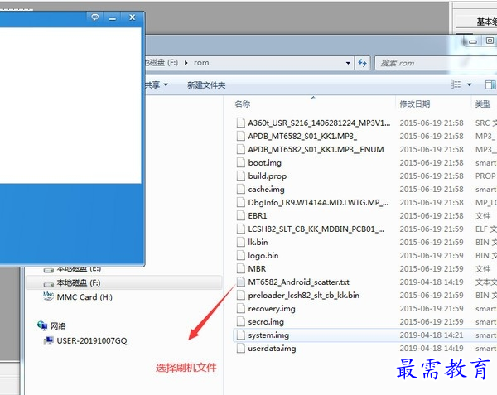
Task: Sort by the 类型 type column header
Action: 483,104
